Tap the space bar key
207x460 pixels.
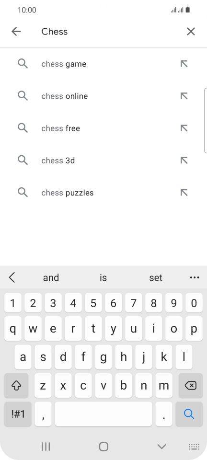[103, 414]
